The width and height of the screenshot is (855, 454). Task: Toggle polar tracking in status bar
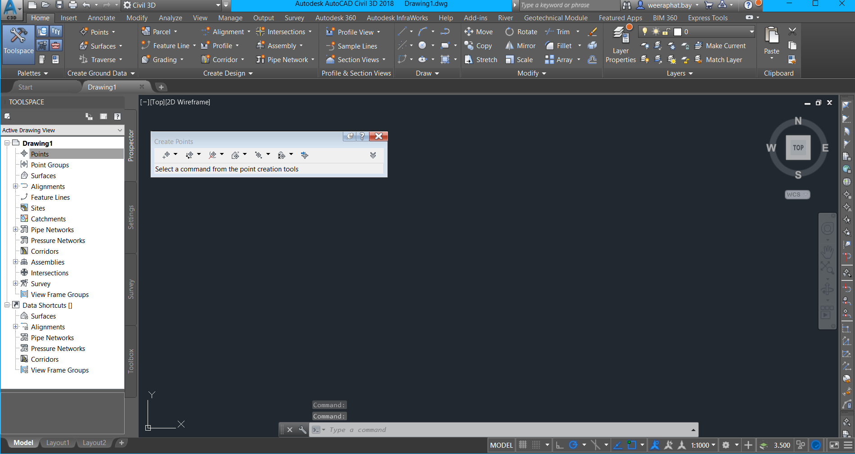pyautogui.click(x=573, y=445)
